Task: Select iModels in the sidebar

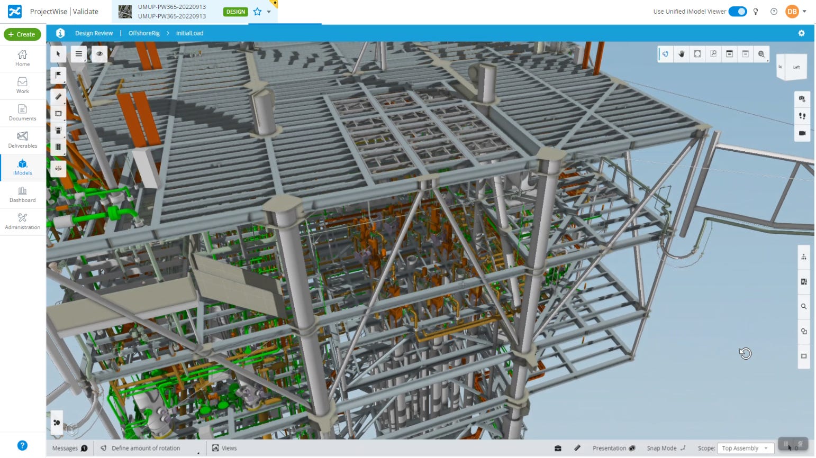Action: pos(23,167)
